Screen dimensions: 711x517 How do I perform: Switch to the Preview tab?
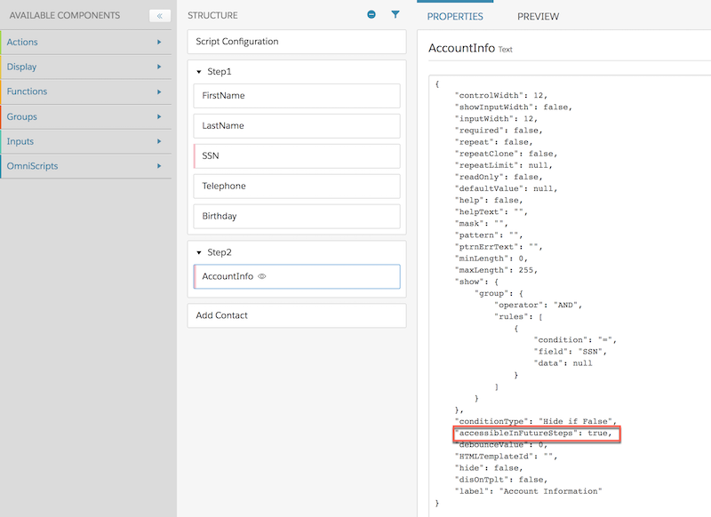[x=539, y=17]
